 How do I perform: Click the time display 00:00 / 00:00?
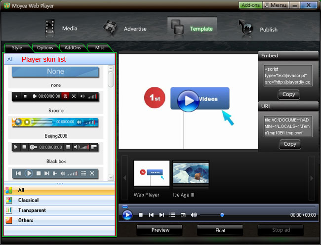click(x=303, y=215)
